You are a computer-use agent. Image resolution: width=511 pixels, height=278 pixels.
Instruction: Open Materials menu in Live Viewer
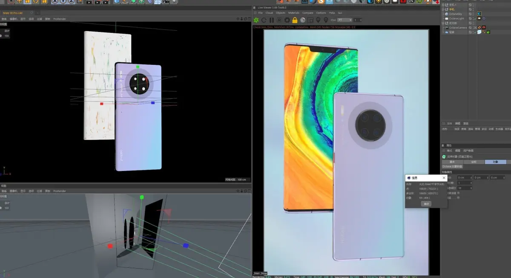coord(294,13)
